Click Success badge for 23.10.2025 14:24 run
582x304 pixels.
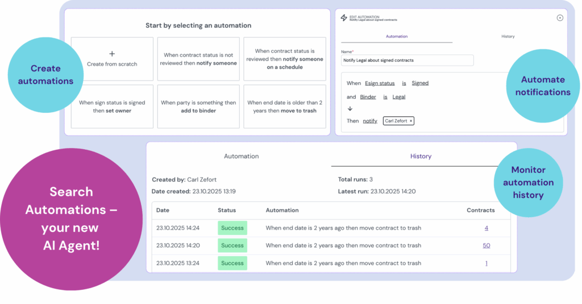click(232, 228)
